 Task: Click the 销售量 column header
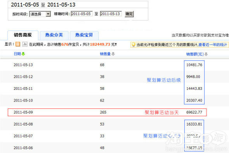click(105, 54)
